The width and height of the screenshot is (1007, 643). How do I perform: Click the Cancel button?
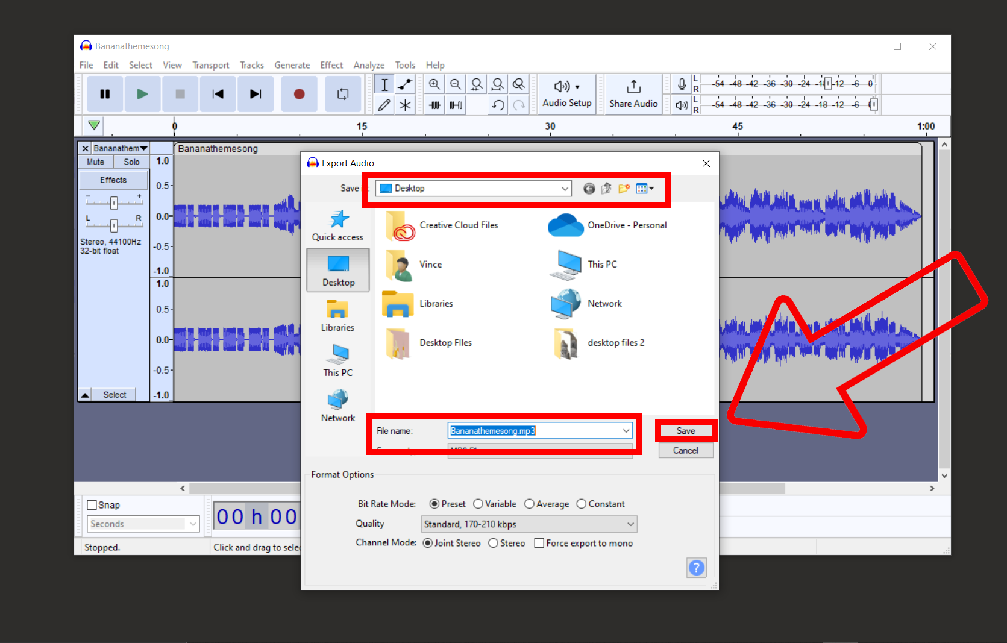point(685,450)
